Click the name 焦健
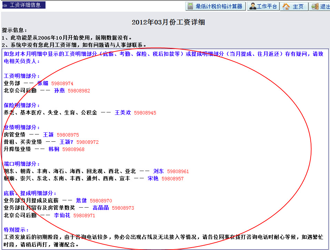The image size is (330, 250). [x=81, y=201]
